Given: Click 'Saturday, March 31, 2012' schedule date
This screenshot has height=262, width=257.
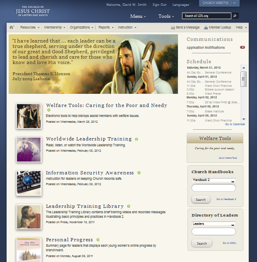Looking at the screenshot, I should pyautogui.click(x=204, y=68).
